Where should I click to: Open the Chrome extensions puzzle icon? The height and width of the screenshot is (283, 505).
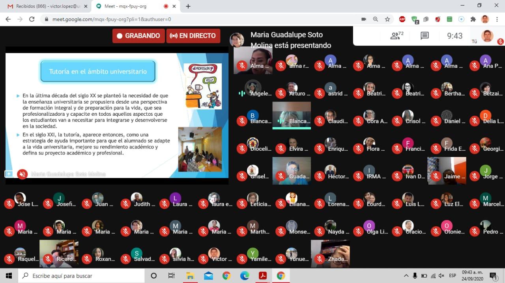click(x=473, y=19)
